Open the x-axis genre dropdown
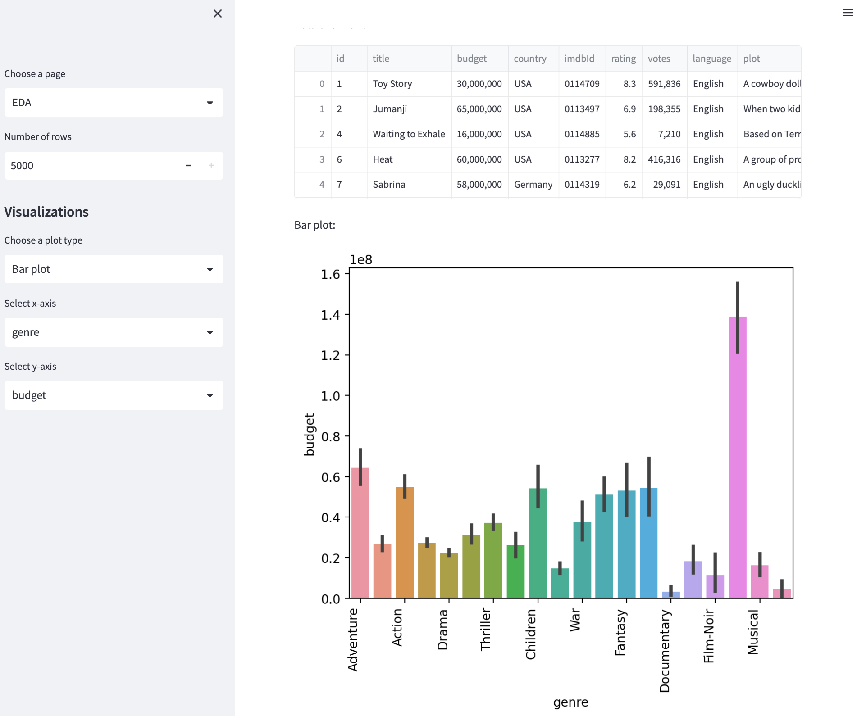 point(114,332)
